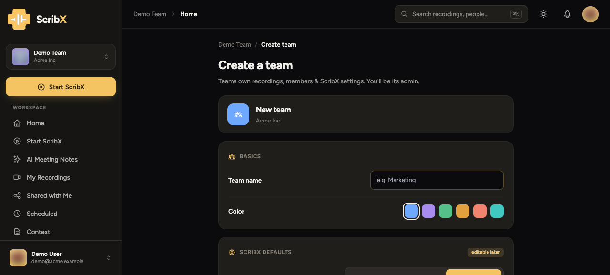Select the green color swatch

point(446,211)
